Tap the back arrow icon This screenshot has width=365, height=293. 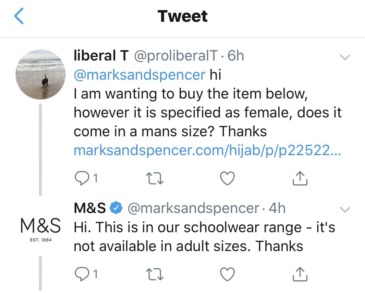19,17
